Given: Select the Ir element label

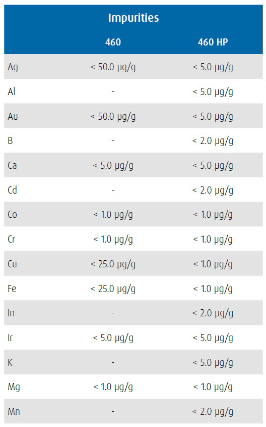Looking at the screenshot, I should pos(10,338).
